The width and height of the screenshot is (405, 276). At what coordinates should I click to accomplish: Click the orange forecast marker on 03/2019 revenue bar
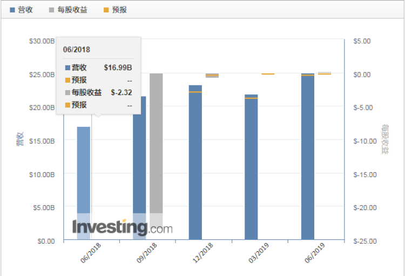251,98
